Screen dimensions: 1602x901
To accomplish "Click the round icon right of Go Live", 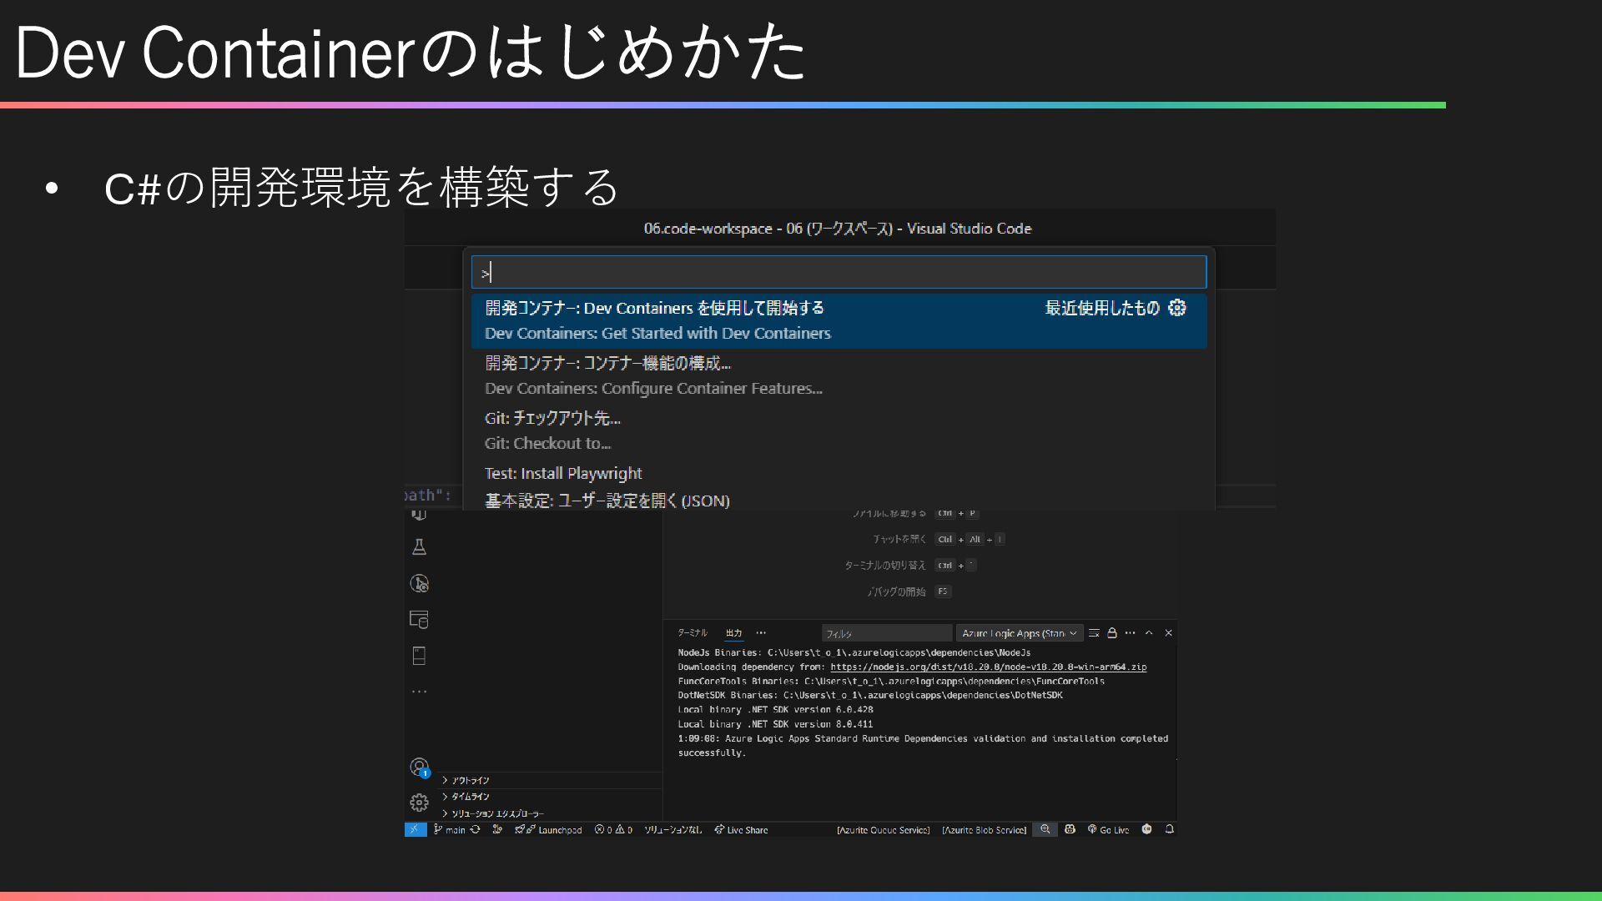I will [x=1146, y=829].
